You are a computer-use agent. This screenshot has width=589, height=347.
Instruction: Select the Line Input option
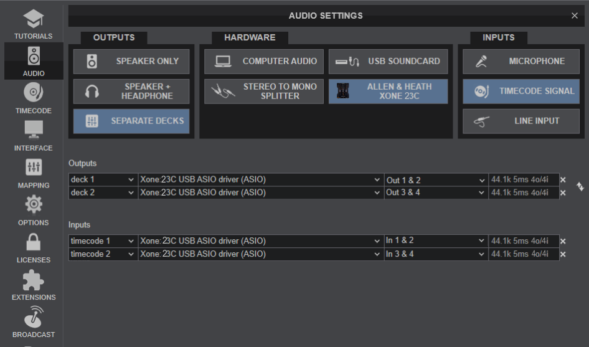(x=521, y=121)
